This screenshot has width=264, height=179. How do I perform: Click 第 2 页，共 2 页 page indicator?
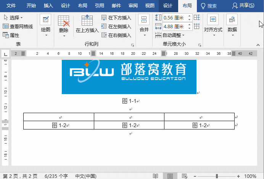pos(20,176)
